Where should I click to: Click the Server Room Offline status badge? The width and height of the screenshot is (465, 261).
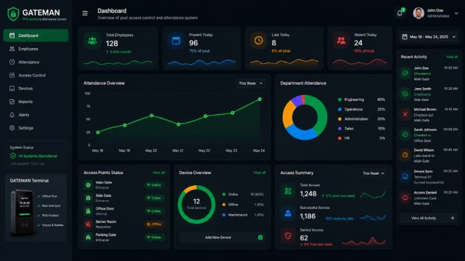(154, 224)
